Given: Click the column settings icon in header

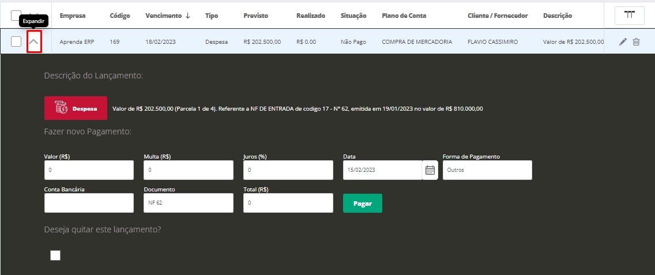Looking at the screenshot, I should point(630,16).
